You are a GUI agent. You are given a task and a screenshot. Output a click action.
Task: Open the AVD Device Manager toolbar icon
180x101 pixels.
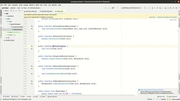pos(168,8)
